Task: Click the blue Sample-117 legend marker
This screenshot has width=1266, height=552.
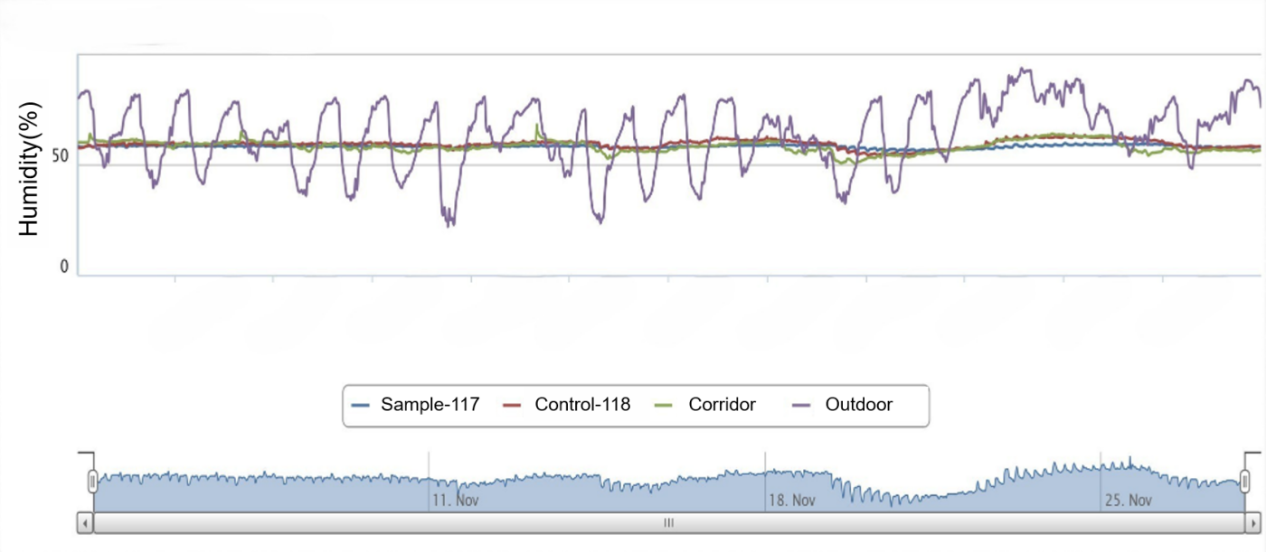Action: pos(362,405)
